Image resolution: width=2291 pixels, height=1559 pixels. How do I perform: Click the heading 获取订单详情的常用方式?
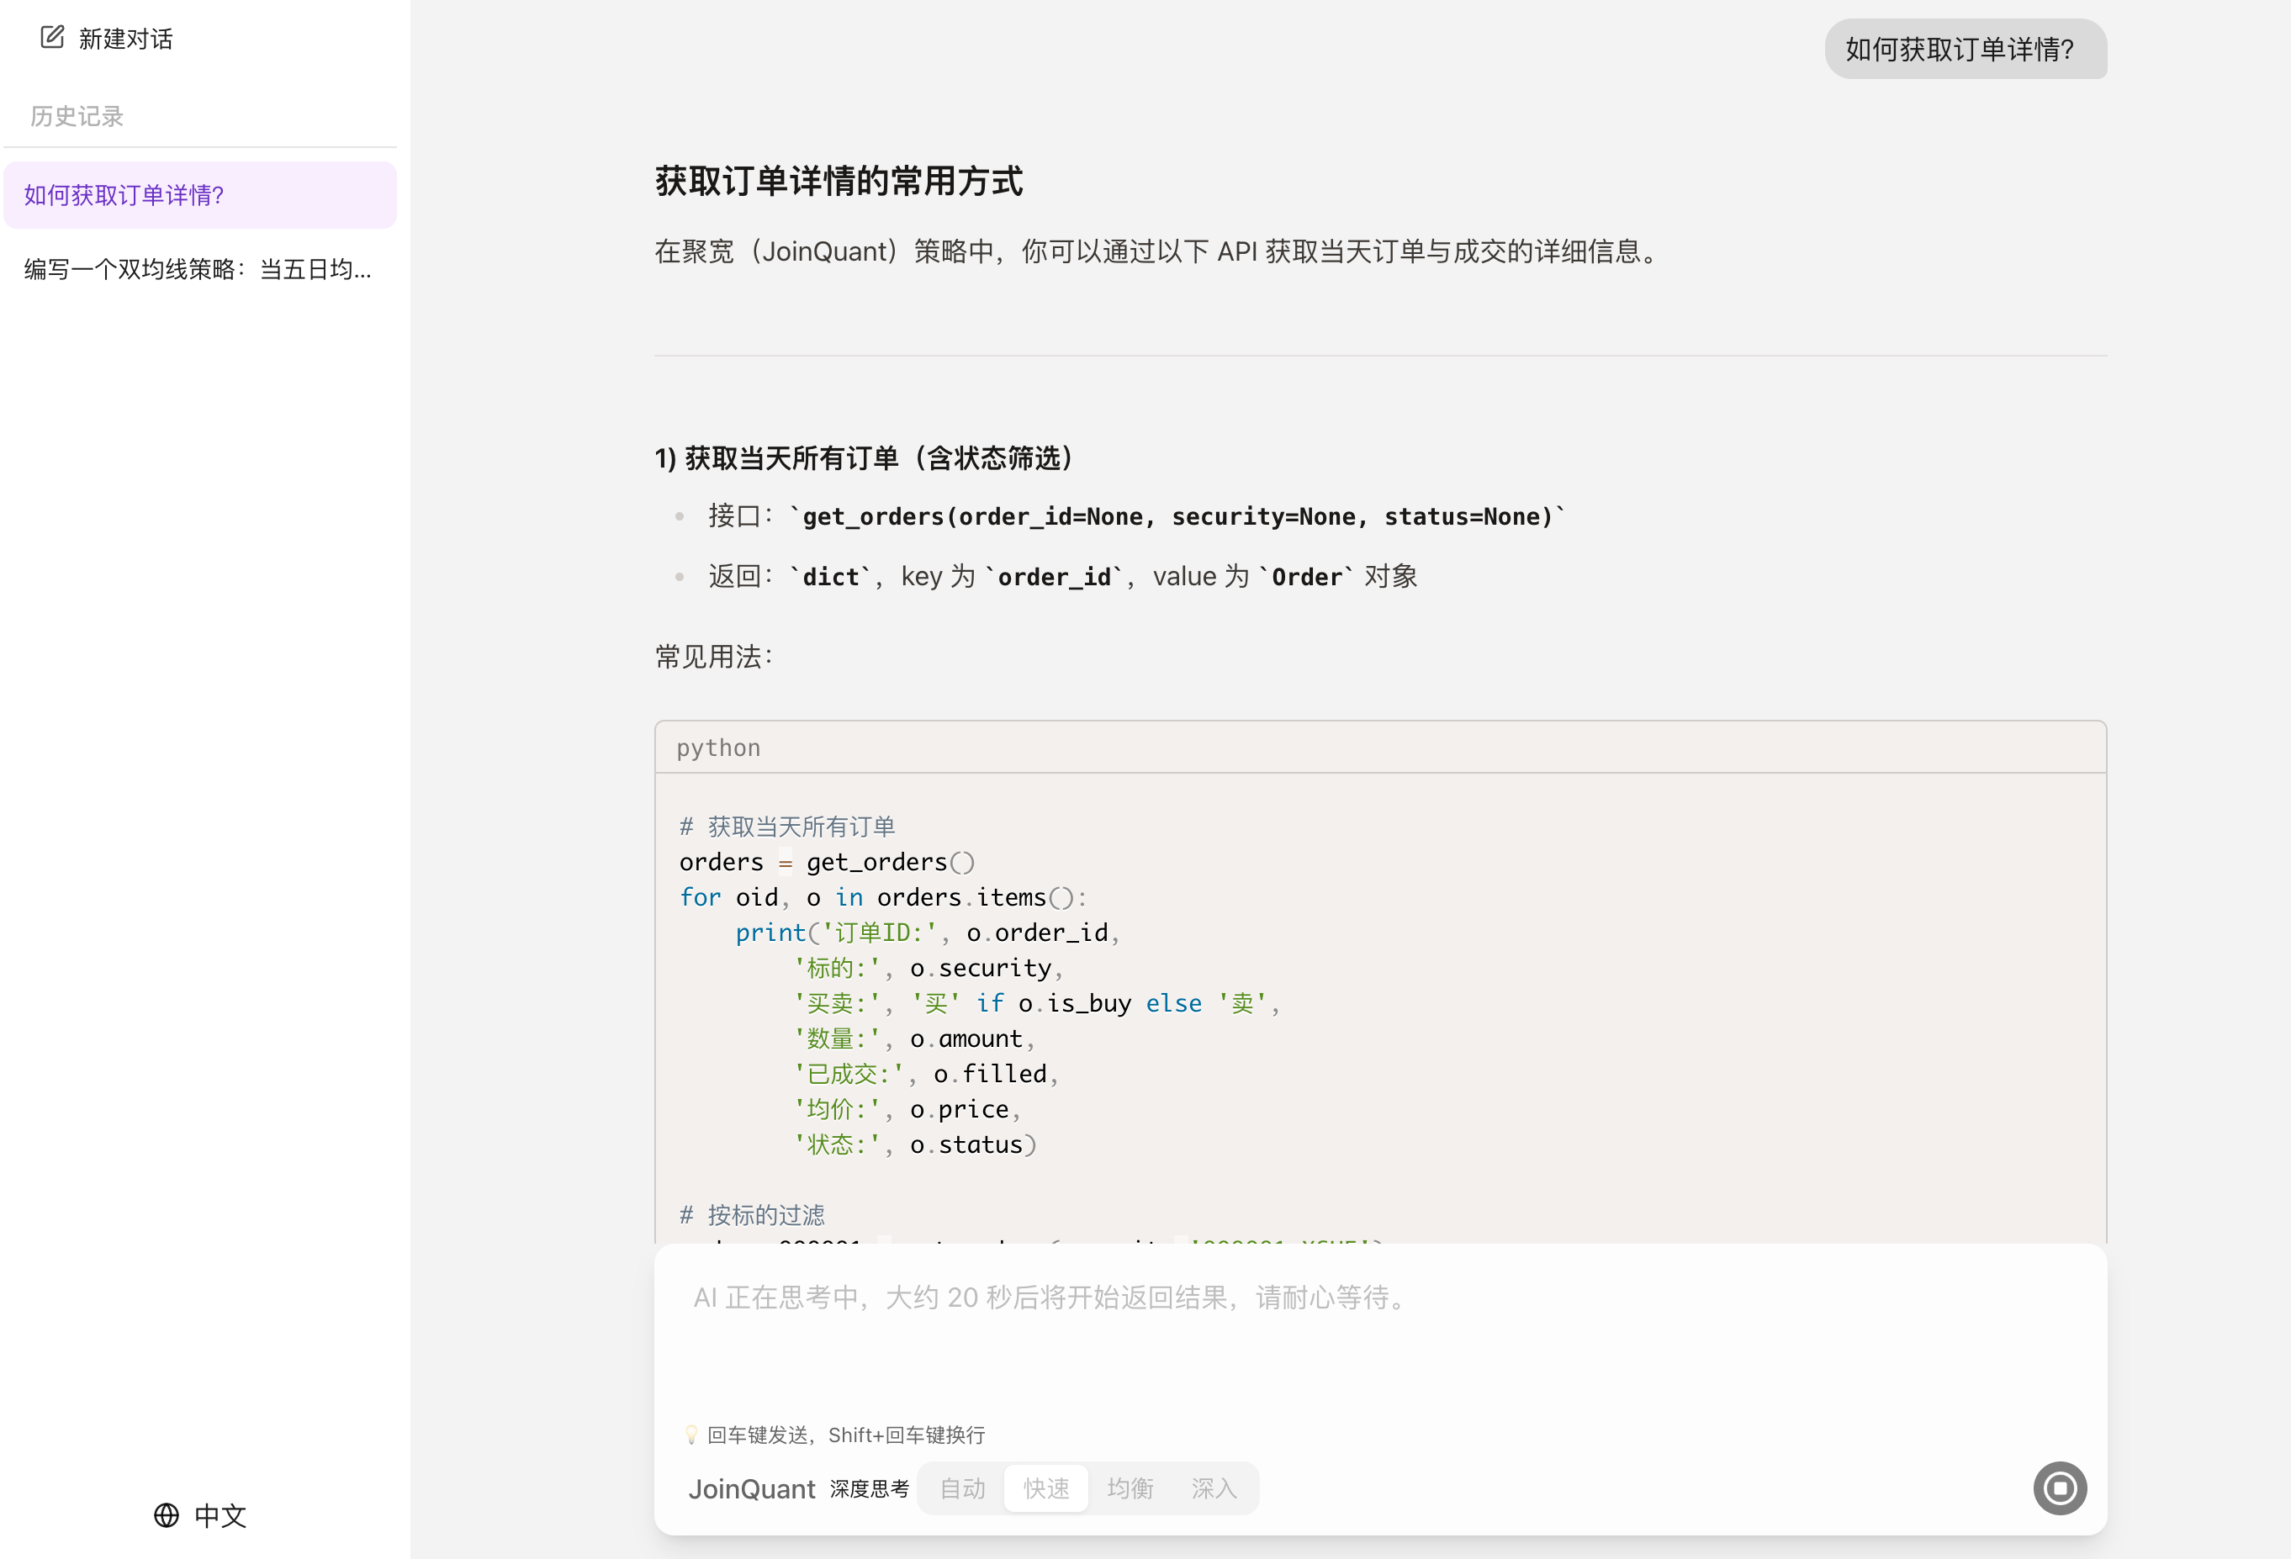(839, 182)
